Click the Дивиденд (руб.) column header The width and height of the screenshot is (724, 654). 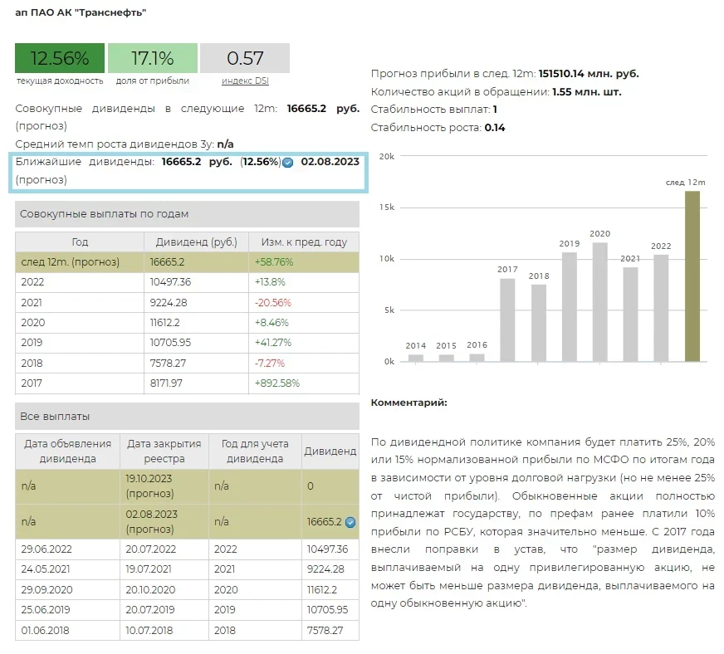(x=197, y=242)
